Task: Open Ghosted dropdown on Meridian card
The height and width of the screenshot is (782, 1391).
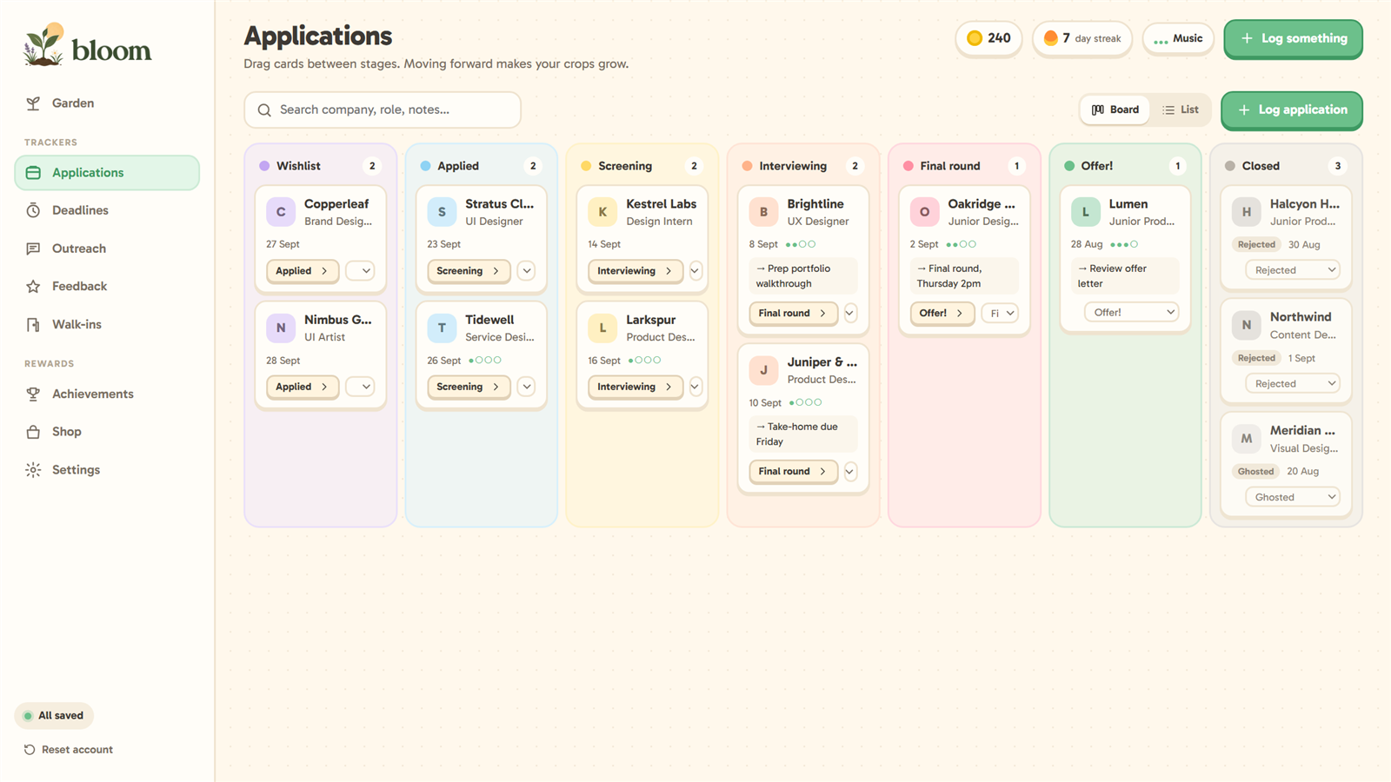Action: point(1292,497)
